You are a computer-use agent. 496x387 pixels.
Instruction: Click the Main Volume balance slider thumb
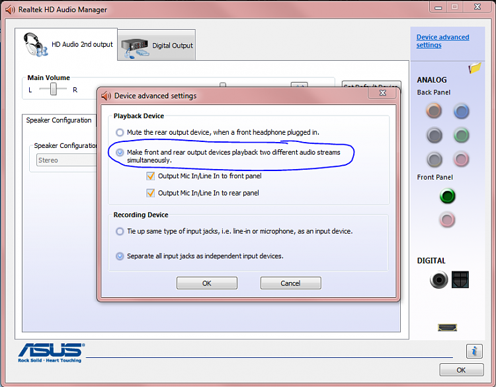[x=54, y=88]
